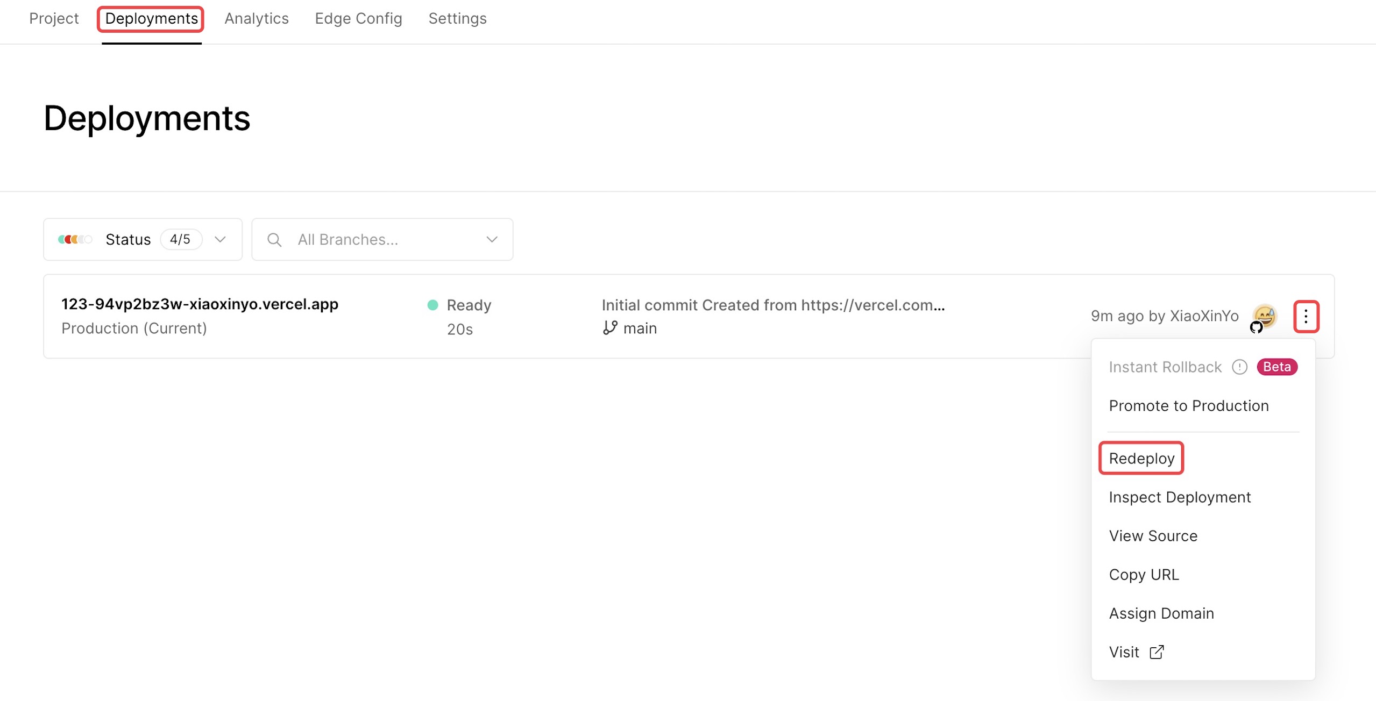Viewport: 1376px width, 701px height.
Task: Click the Status filter chevron arrow
Action: tap(220, 239)
